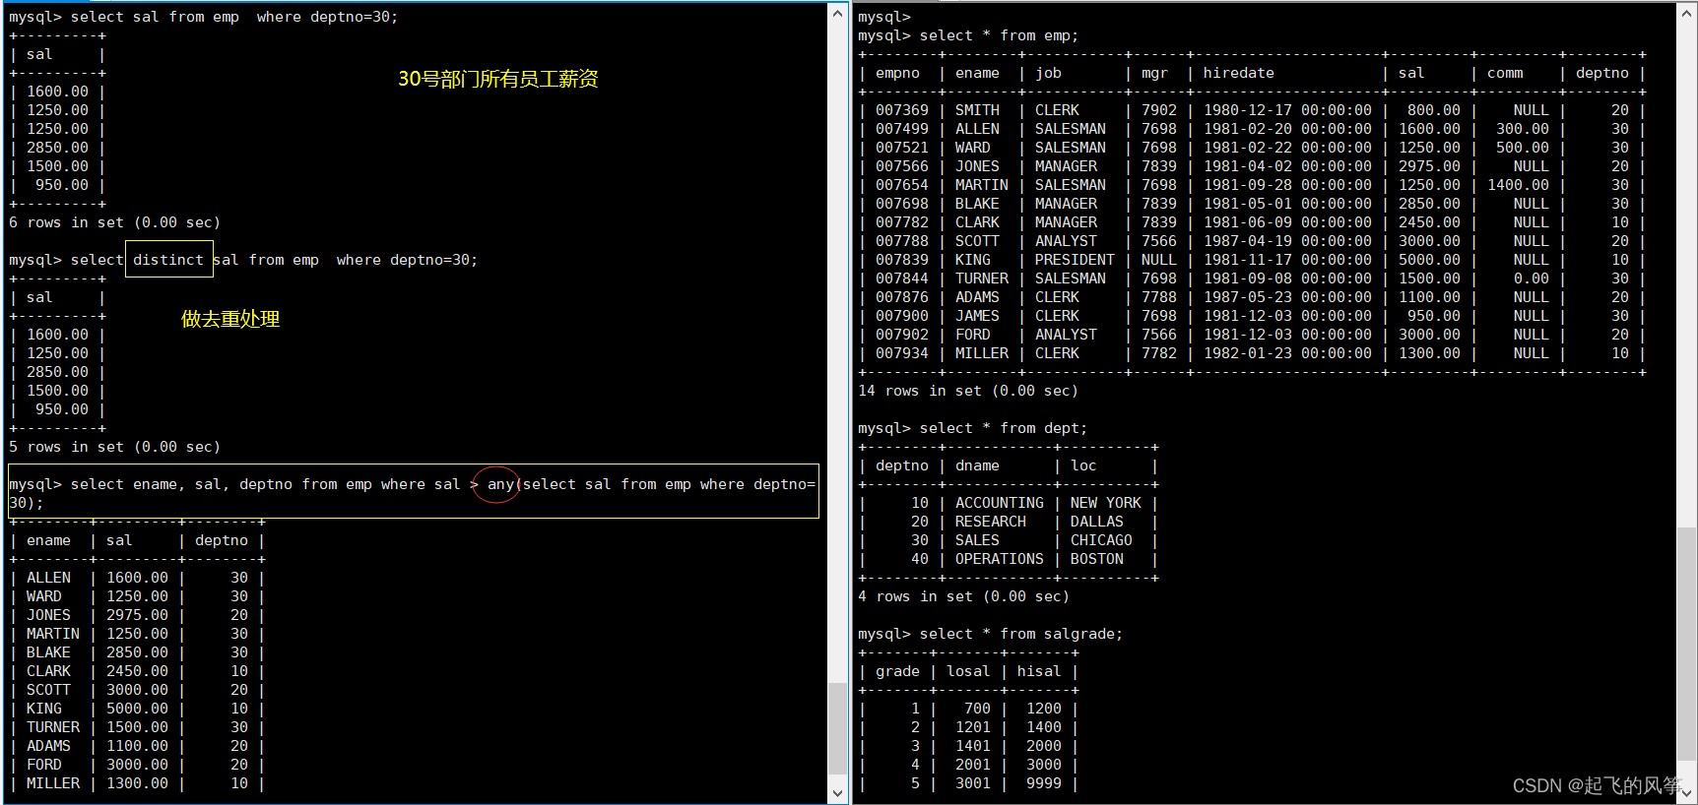1698x805 pixels.
Task: Click the 'grade' column header
Action: click(x=897, y=671)
